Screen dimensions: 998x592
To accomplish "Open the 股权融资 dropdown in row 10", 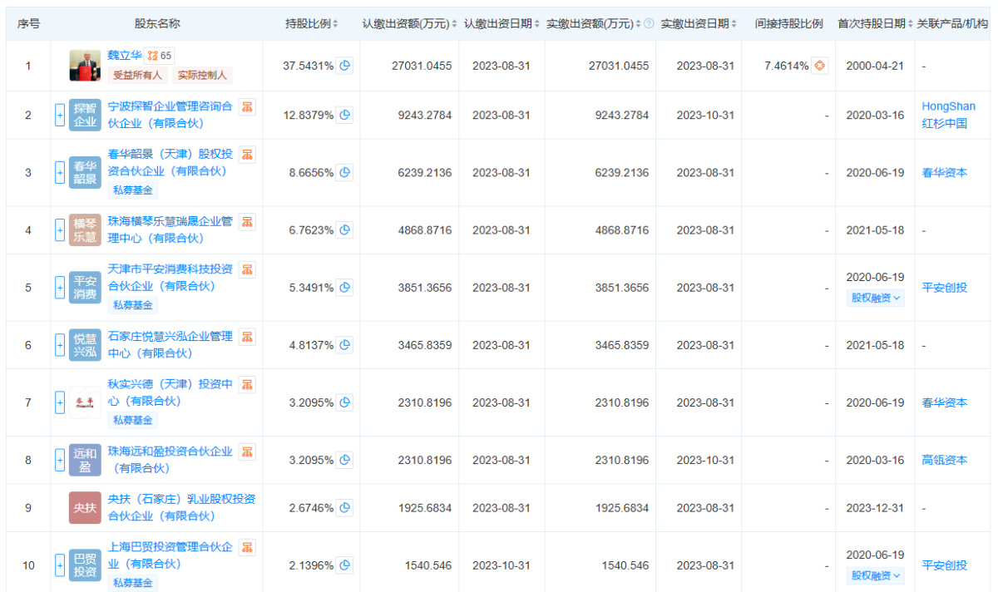I will pos(875,575).
